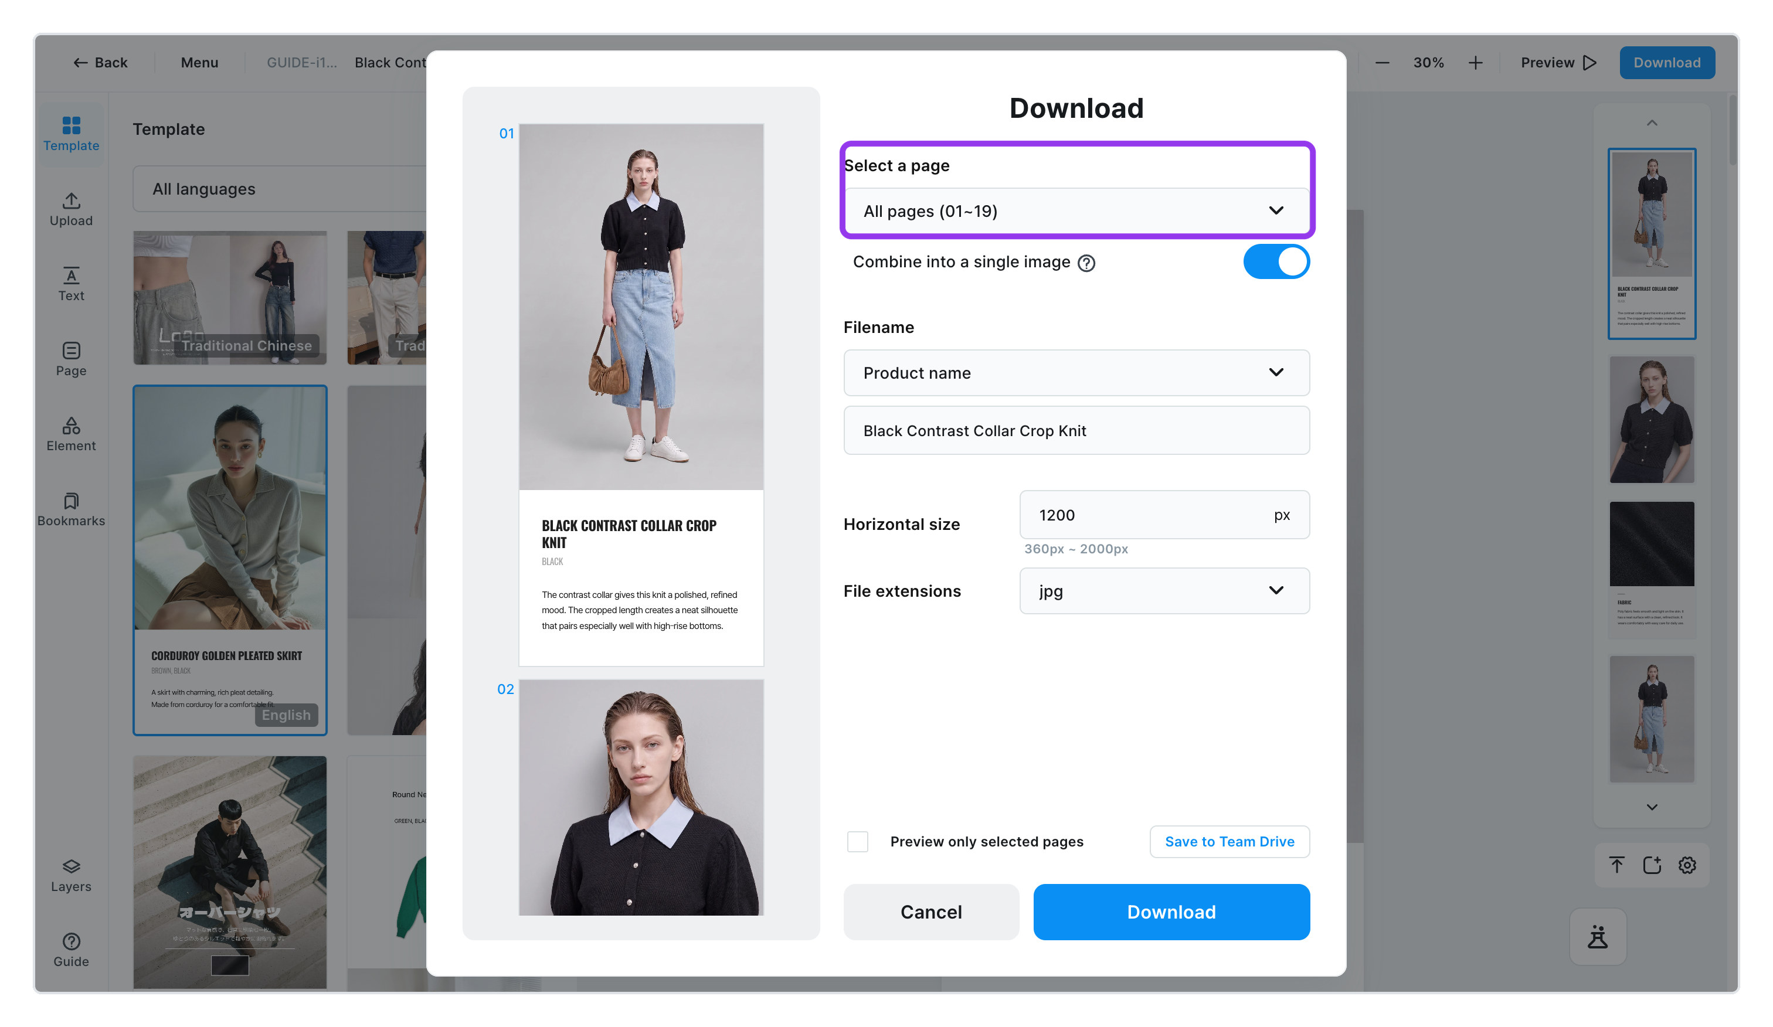Click the zoom out minus icon
The image size is (1773, 1027).
pyautogui.click(x=1382, y=63)
